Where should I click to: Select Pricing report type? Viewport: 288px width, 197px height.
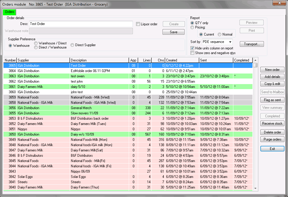tap(192, 27)
